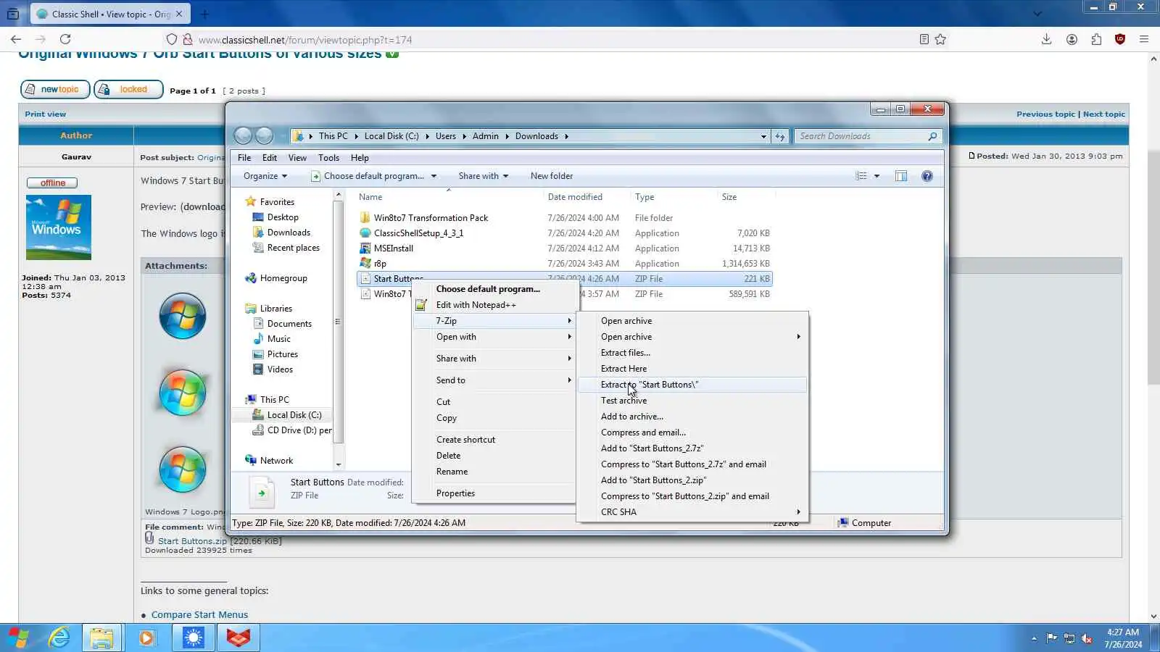Open the browser extensions puzzle icon

[x=1096, y=39]
